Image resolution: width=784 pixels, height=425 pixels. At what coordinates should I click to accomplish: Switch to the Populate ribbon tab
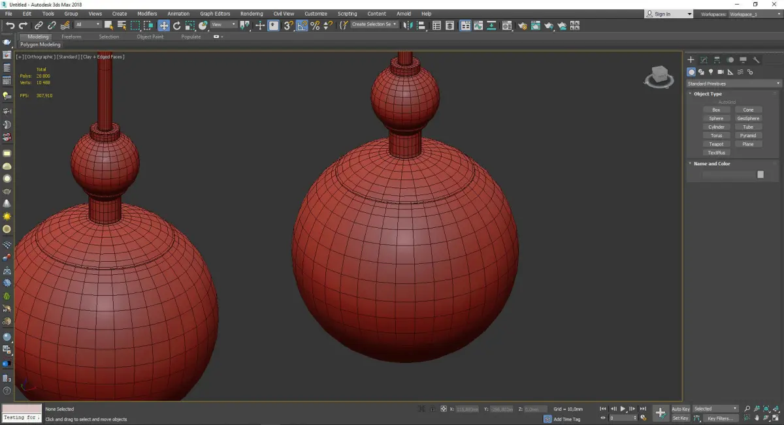click(191, 37)
